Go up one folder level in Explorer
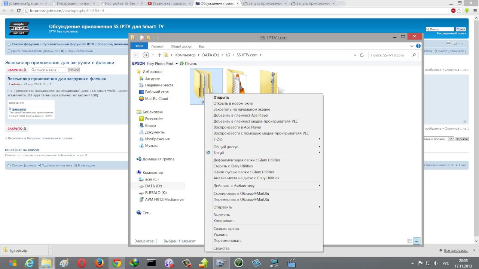This screenshot has width=479, height=269. tap(160, 55)
